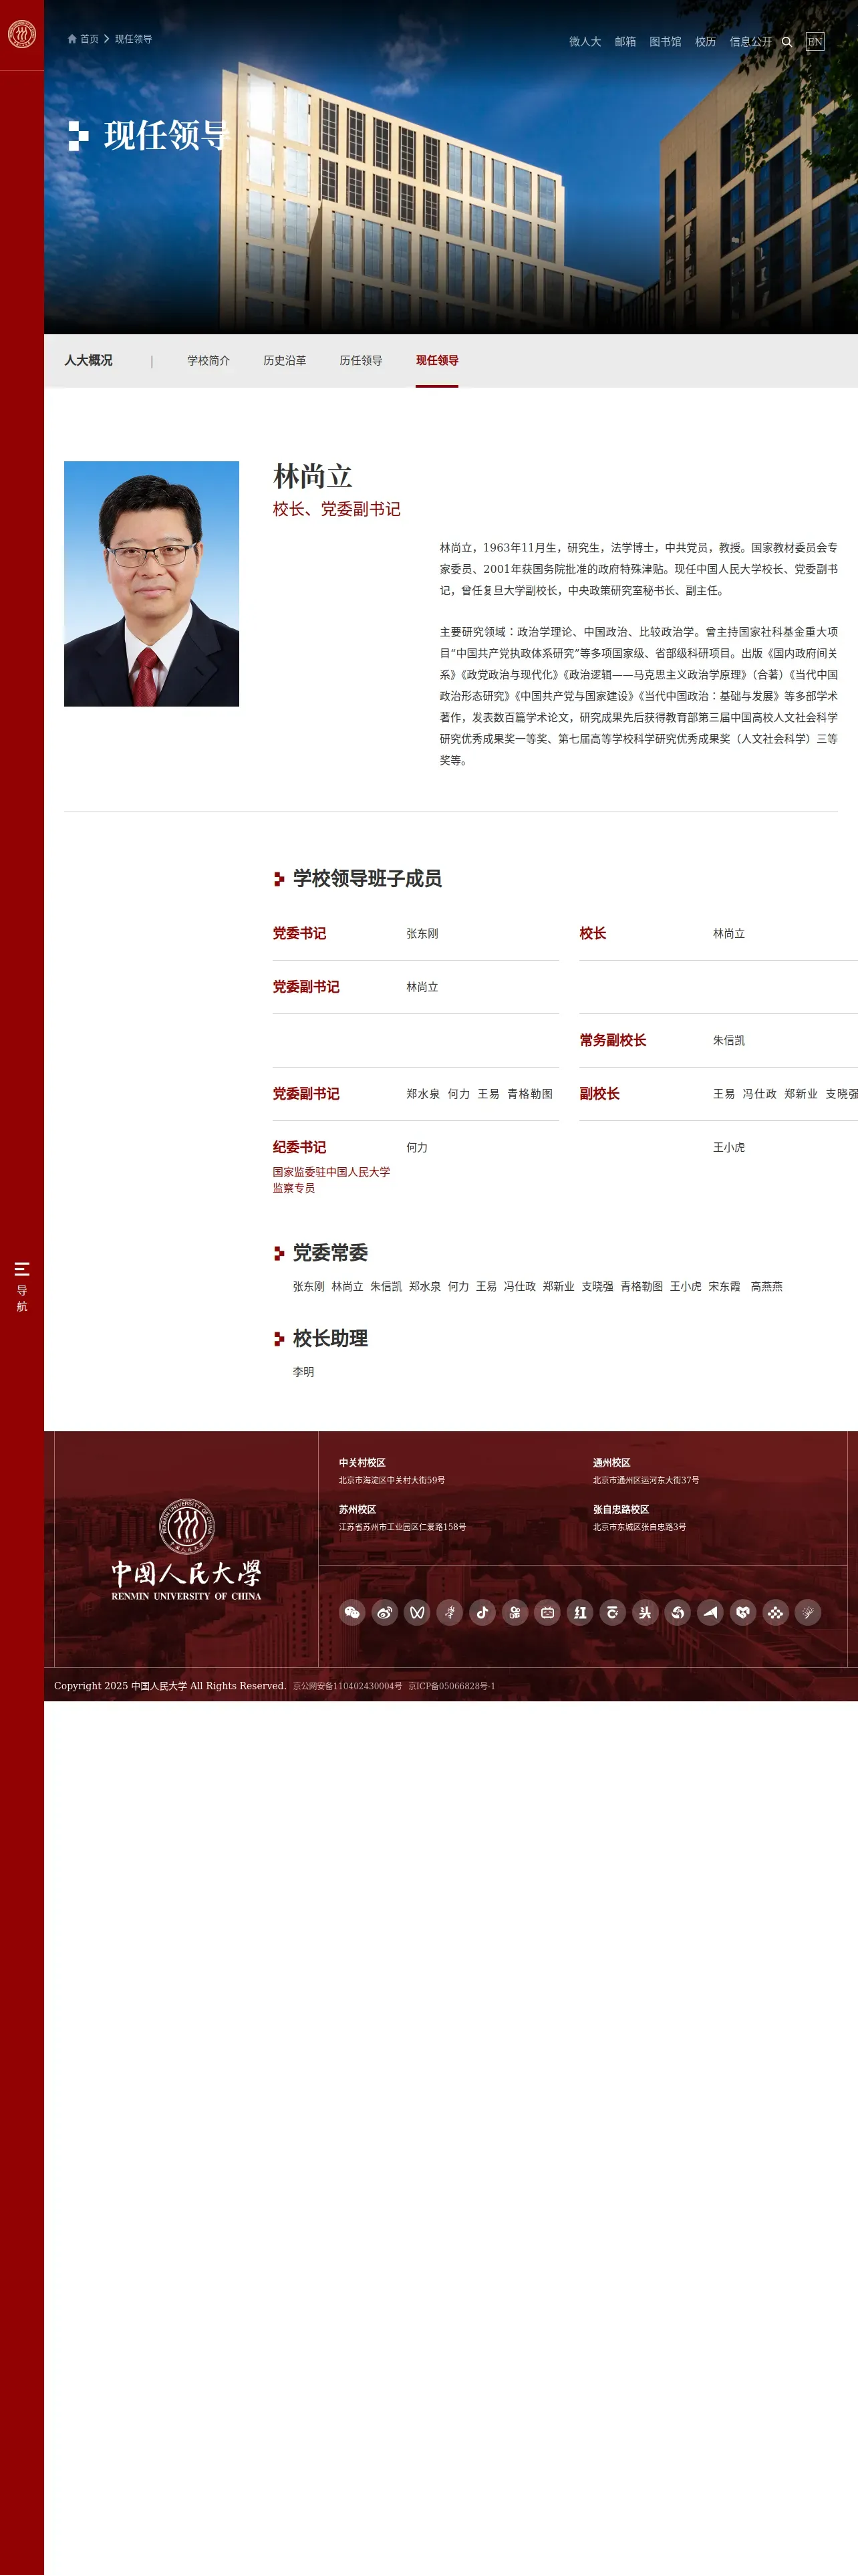Viewport: 858px width, 2575px height.
Task: Open the search magnifier icon in the header
Action: [x=787, y=42]
